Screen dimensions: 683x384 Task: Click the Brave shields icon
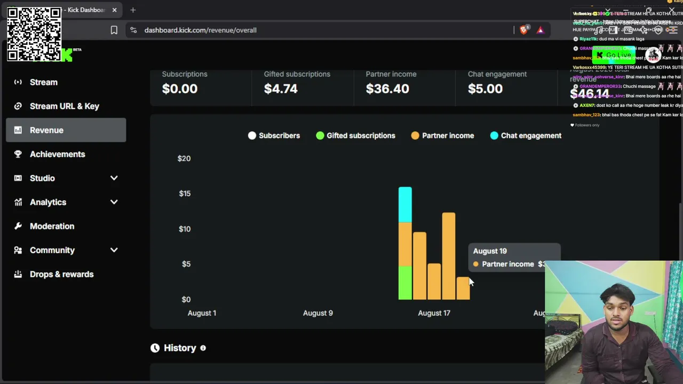[524, 30]
